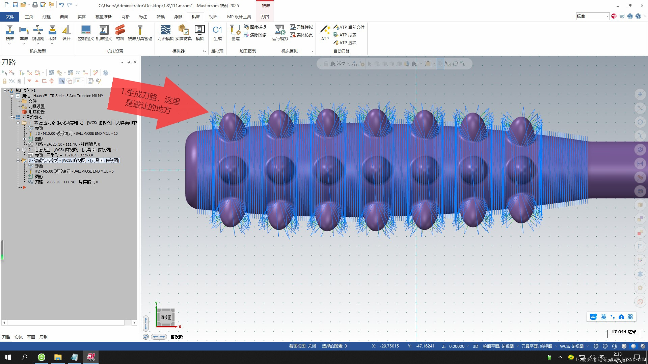The height and width of the screenshot is (364, 648).
Task: Click 图像捕捉 capture image button
Action: tap(255, 27)
